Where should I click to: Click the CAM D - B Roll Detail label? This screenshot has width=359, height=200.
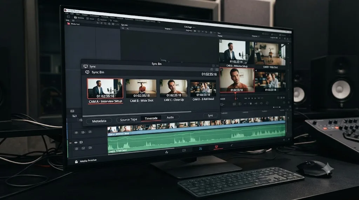203,99
